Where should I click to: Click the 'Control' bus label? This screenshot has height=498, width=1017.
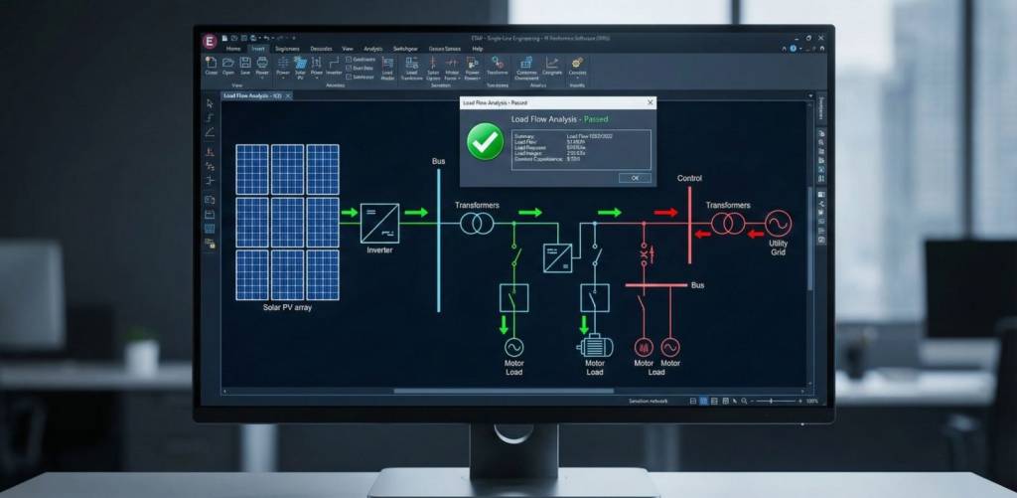pos(689,178)
